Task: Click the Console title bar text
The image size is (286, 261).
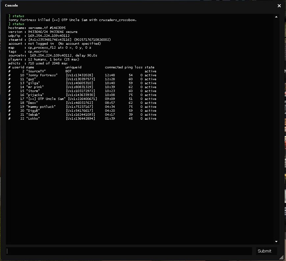Action: coord(12,6)
